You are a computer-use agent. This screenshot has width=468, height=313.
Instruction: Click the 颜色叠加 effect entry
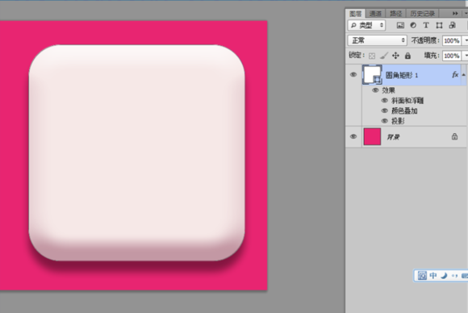(404, 111)
